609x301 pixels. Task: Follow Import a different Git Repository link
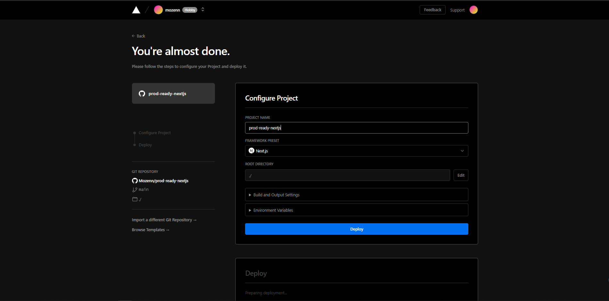[x=164, y=220]
